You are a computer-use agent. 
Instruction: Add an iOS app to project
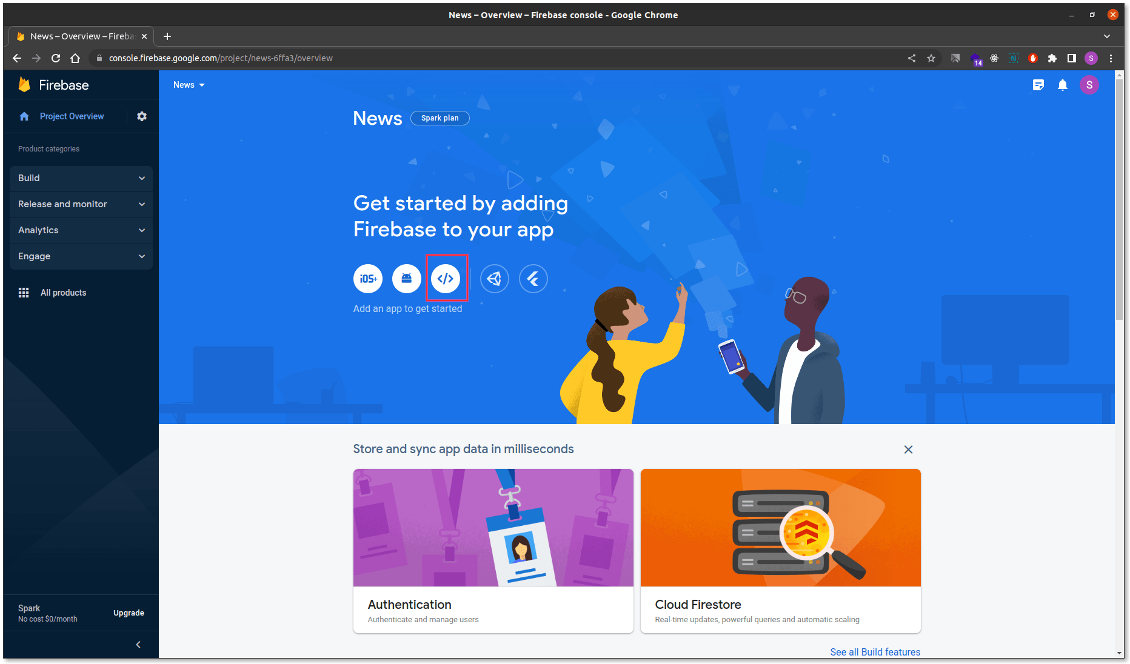click(368, 279)
